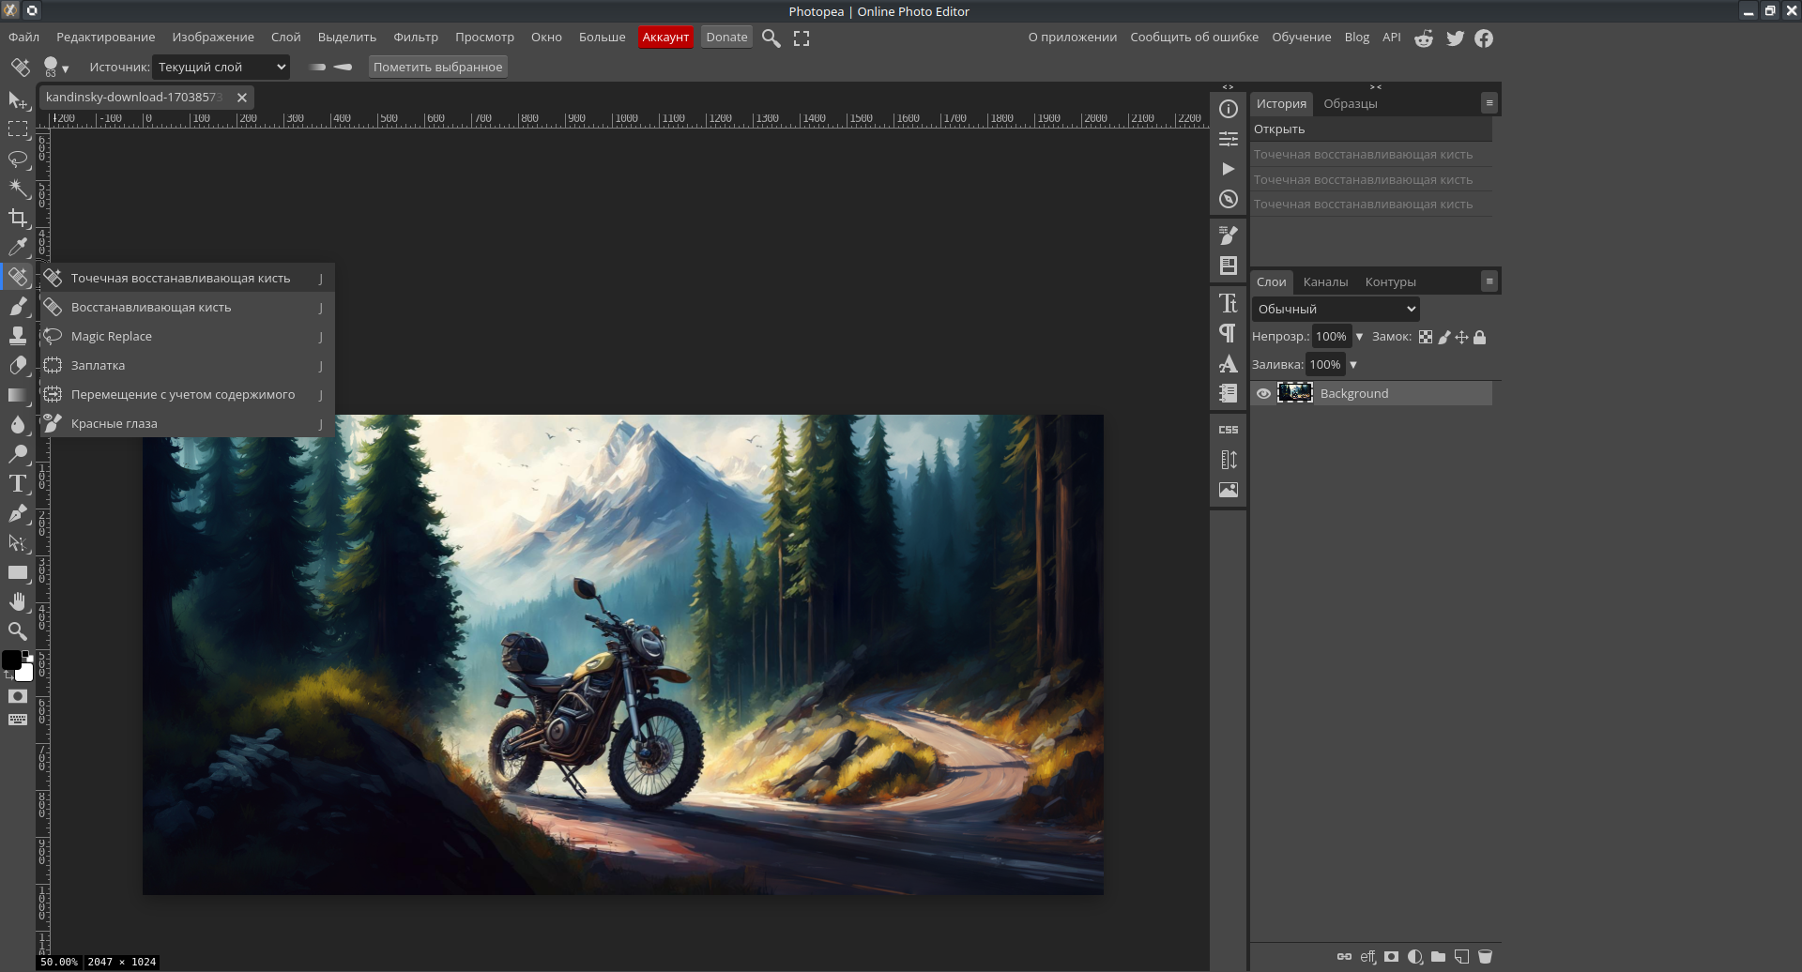Hide the Background layer with the eye icon
The width and height of the screenshot is (1802, 972).
click(1263, 394)
